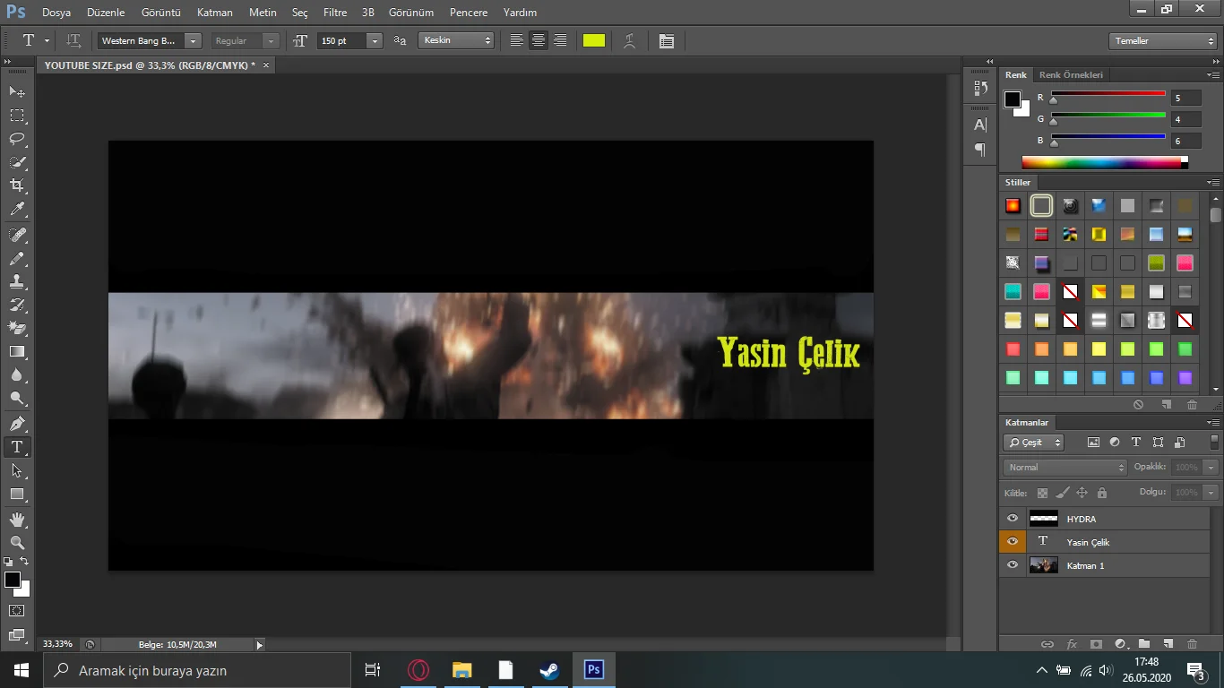Switch to the Renk Örnekleri tab
This screenshot has height=688, width=1224.
[x=1071, y=75]
